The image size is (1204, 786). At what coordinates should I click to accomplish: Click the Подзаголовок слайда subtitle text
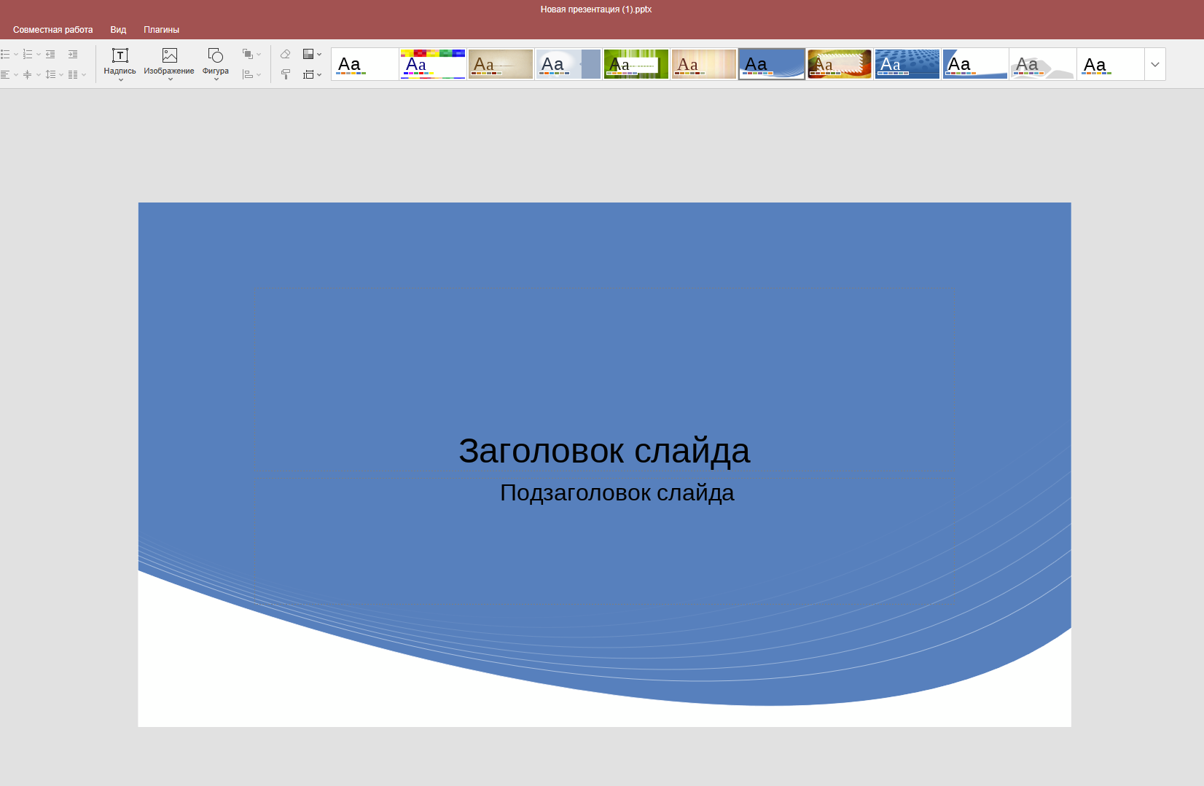click(x=617, y=493)
